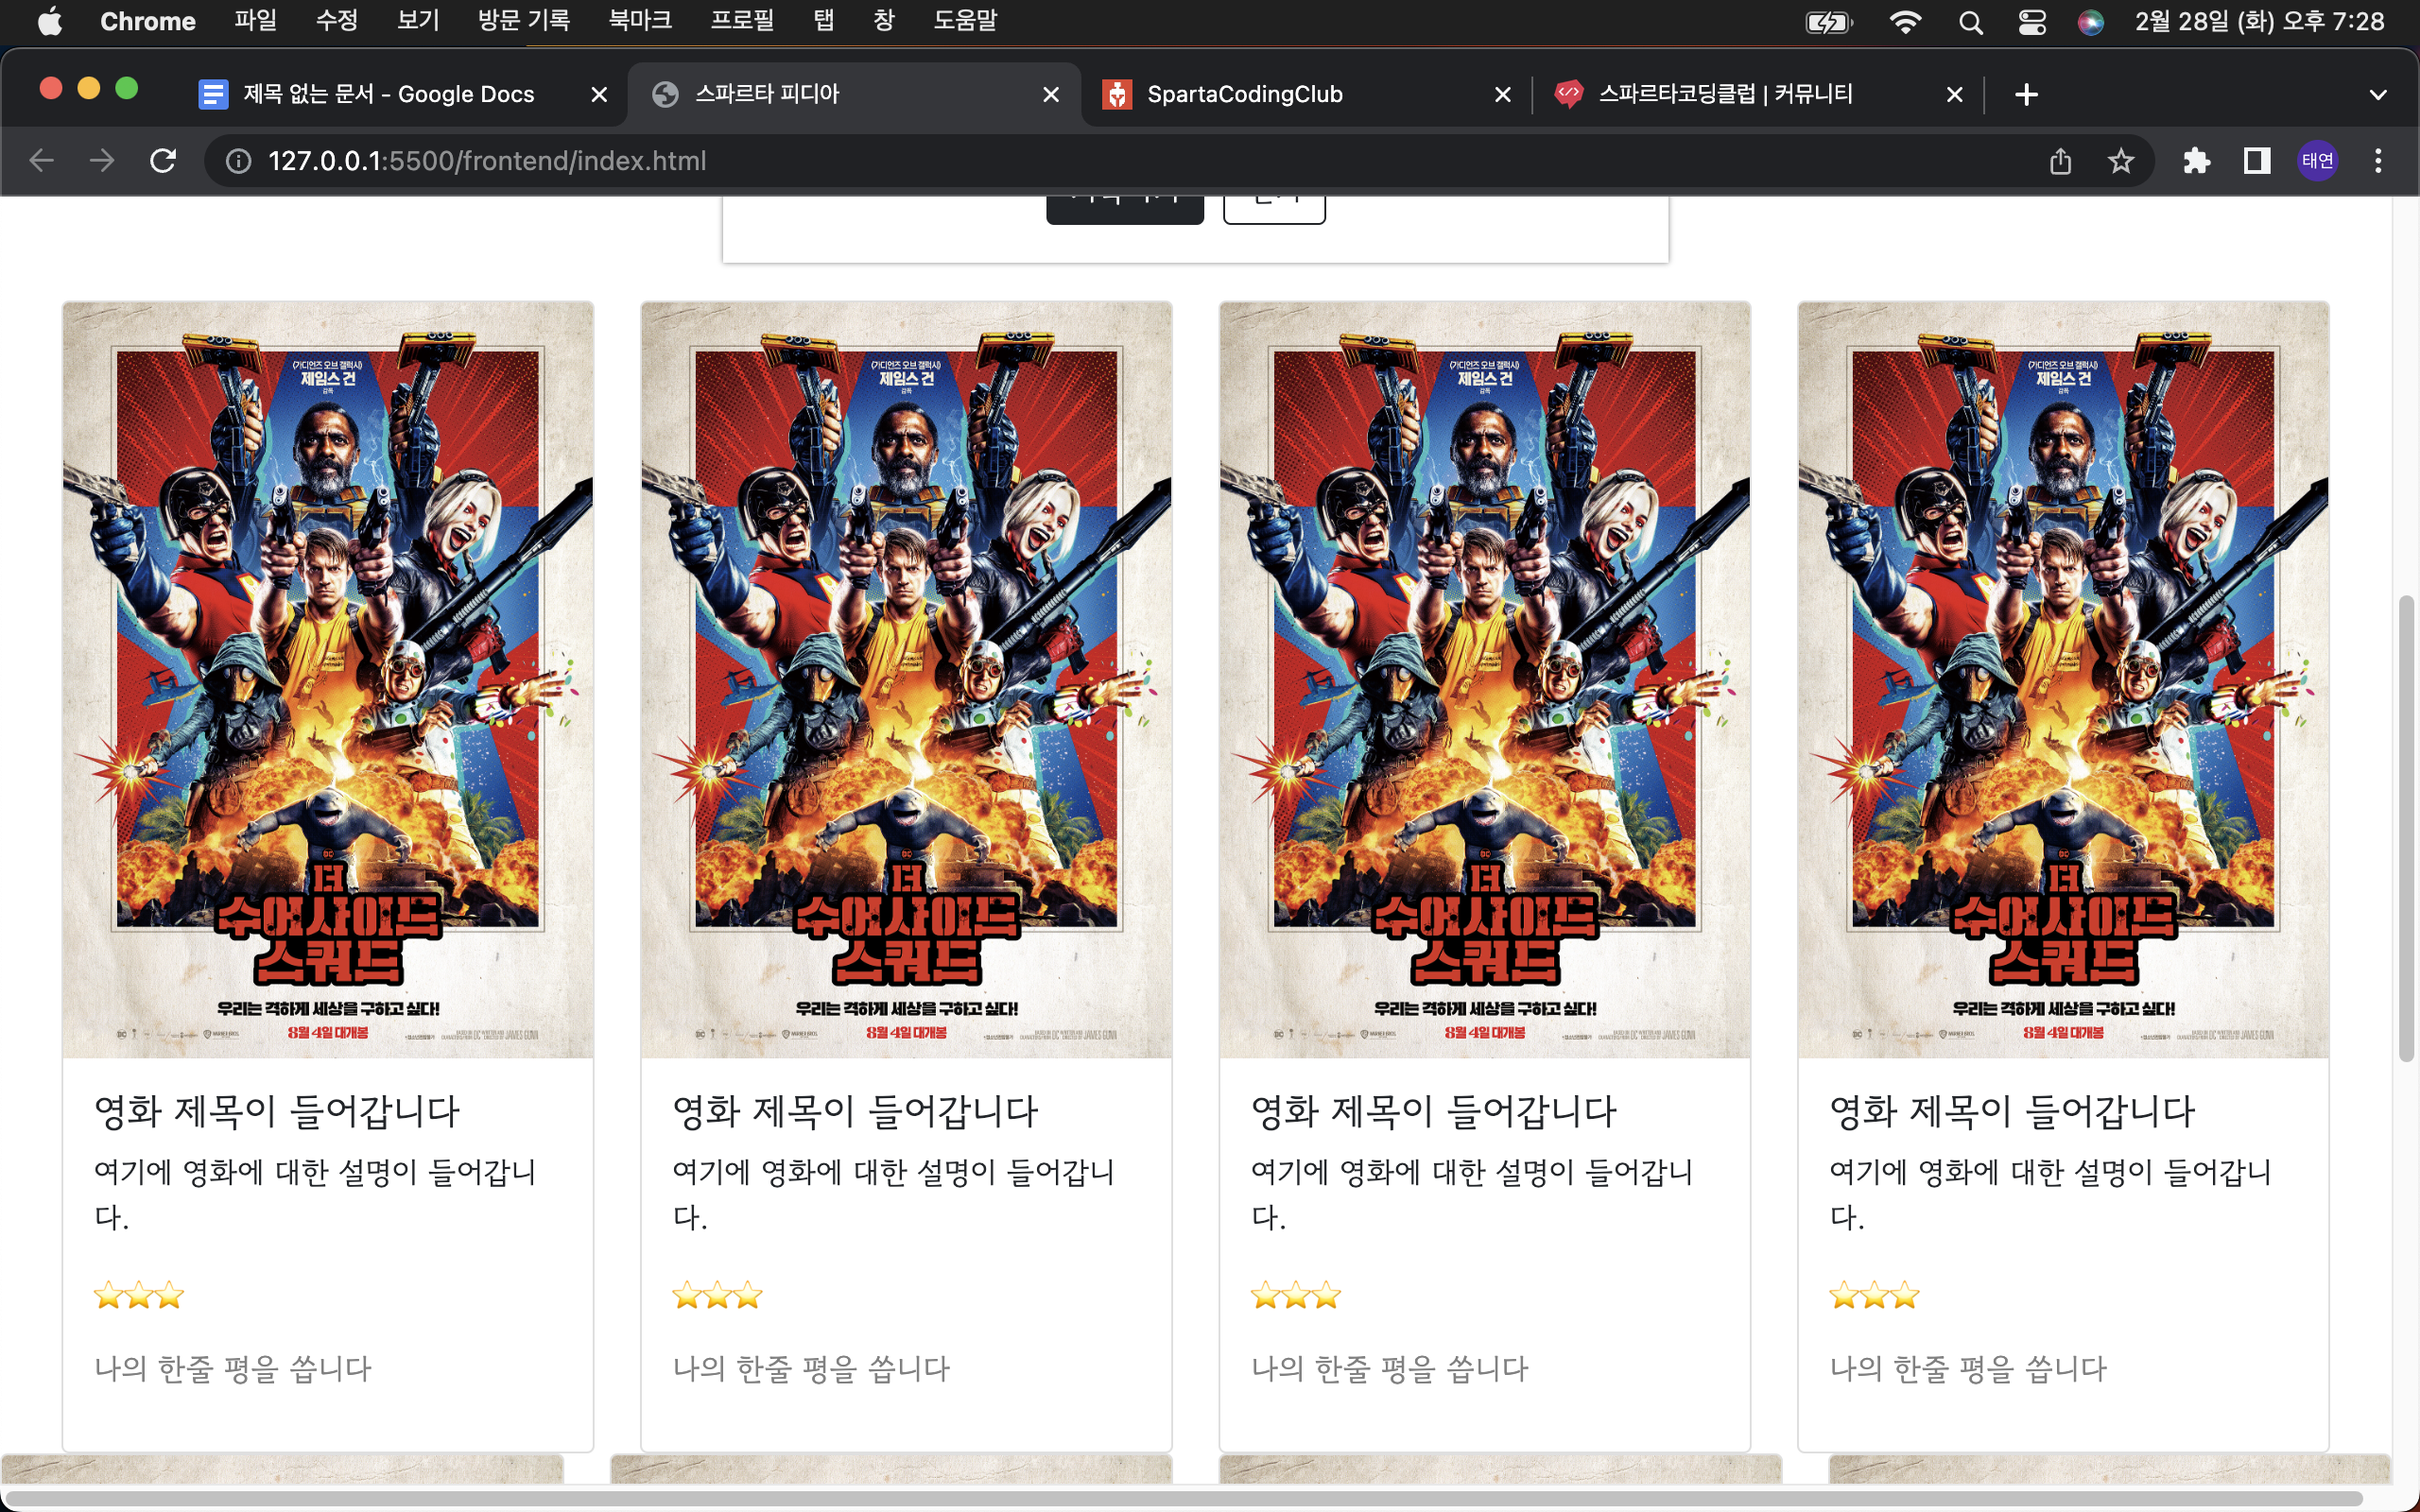Click the second movie poster image
This screenshot has height=1512, width=2420.
(x=906, y=680)
